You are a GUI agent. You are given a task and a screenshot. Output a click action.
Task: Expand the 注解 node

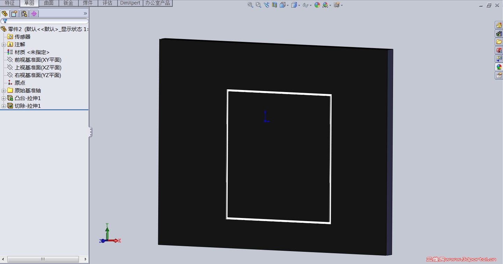(3, 45)
